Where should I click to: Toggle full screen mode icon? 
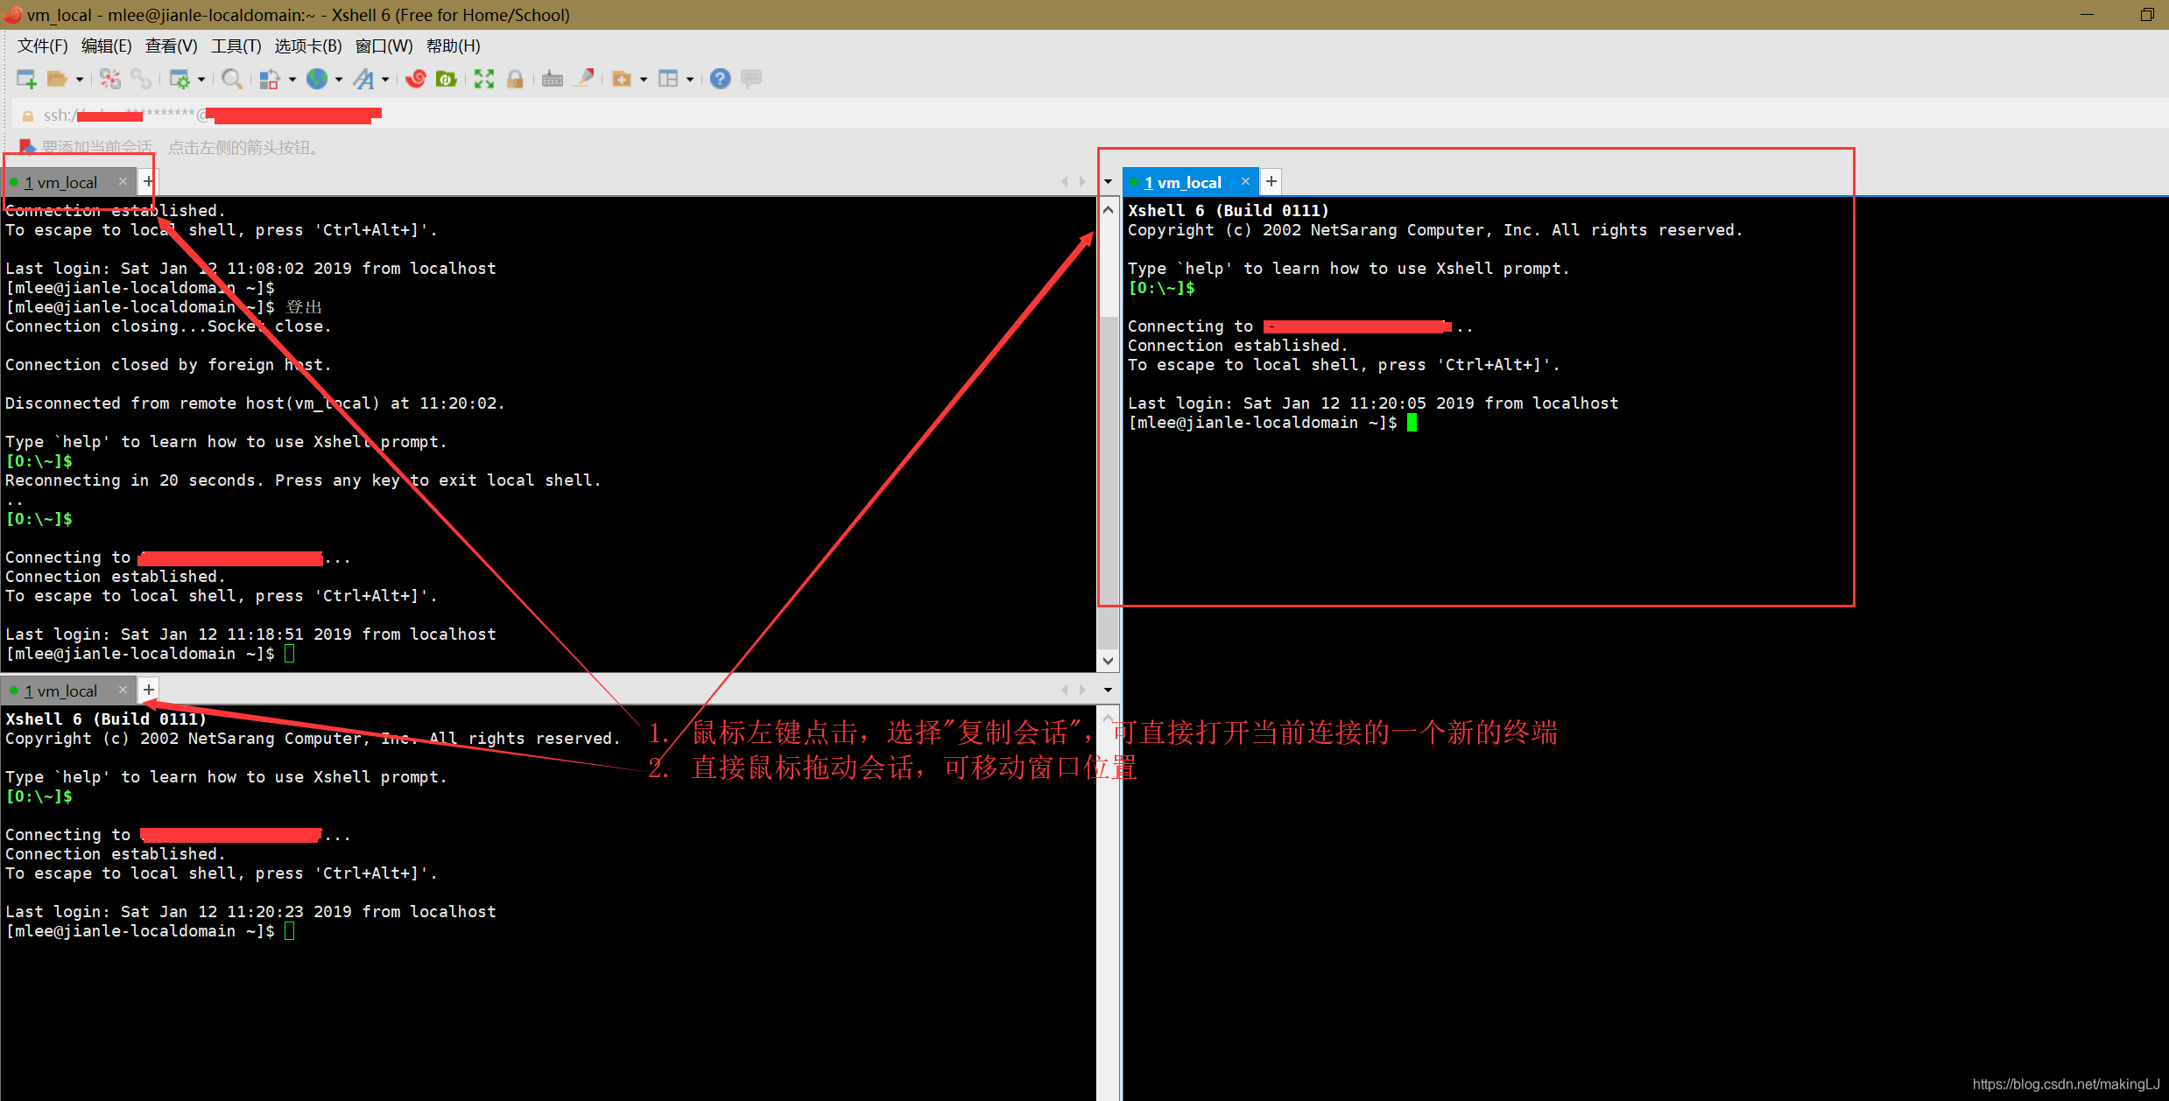483,80
